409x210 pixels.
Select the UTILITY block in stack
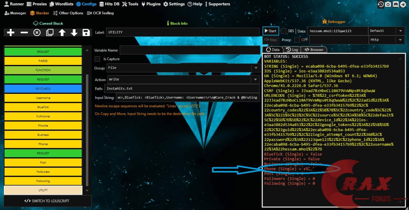[43, 190]
